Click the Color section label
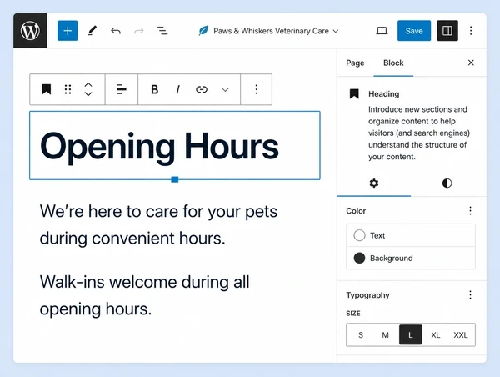The image size is (500, 377). pyautogui.click(x=356, y=211)
